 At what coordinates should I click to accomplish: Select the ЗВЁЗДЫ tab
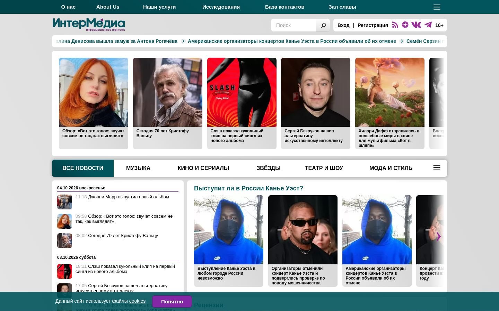pos(269,168)
